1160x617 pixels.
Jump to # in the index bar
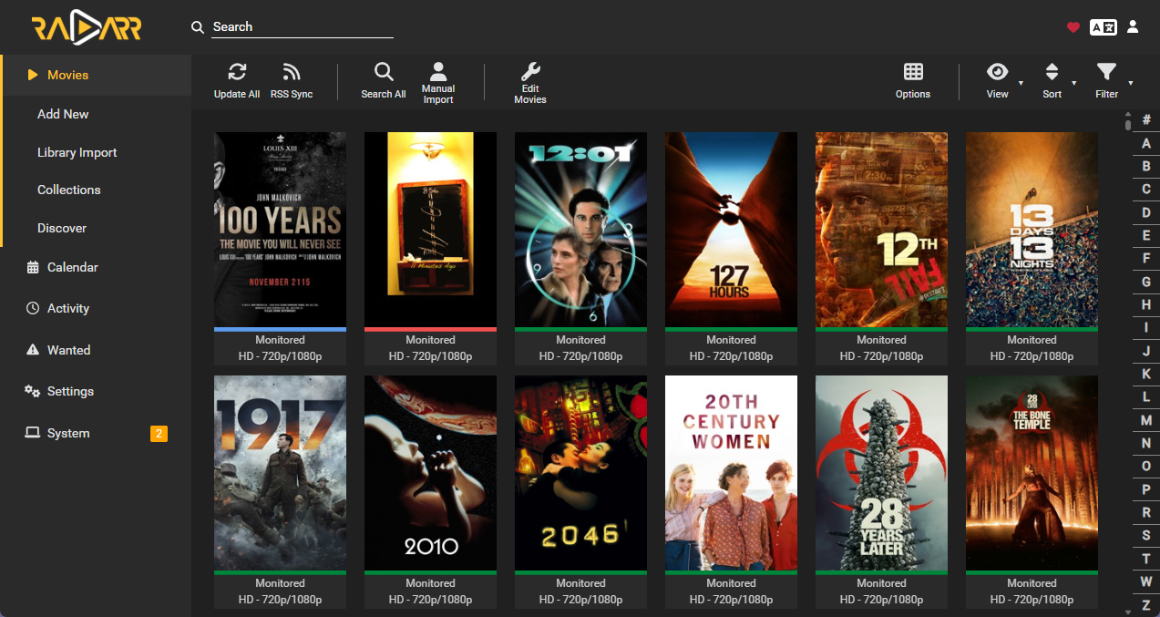(x=1146, y=120)
